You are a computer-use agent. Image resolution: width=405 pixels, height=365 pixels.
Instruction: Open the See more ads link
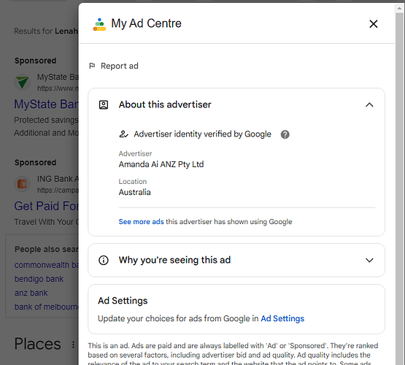[x=141, y=222]
